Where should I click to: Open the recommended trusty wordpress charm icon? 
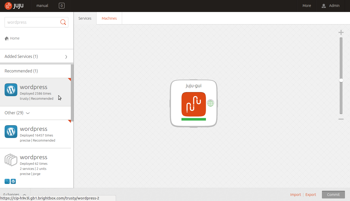click(11, 90)
